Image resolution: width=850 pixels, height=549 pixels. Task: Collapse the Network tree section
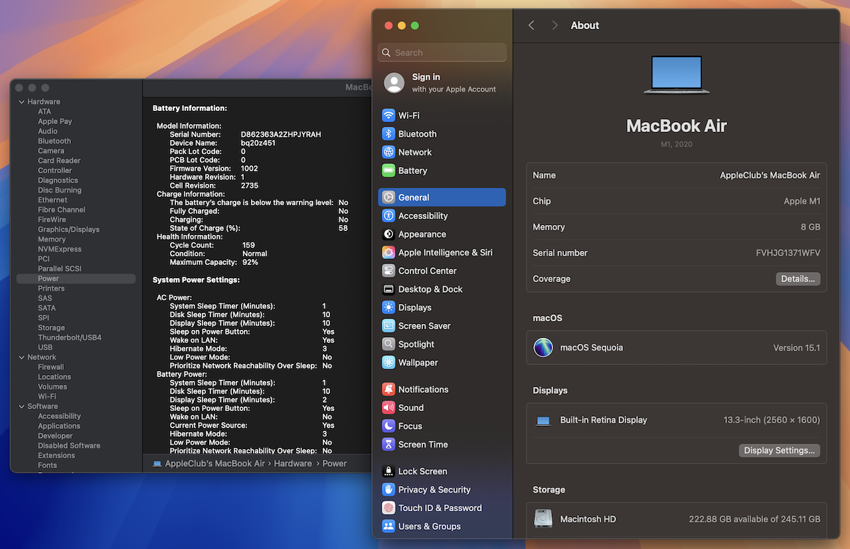(21, 358)
